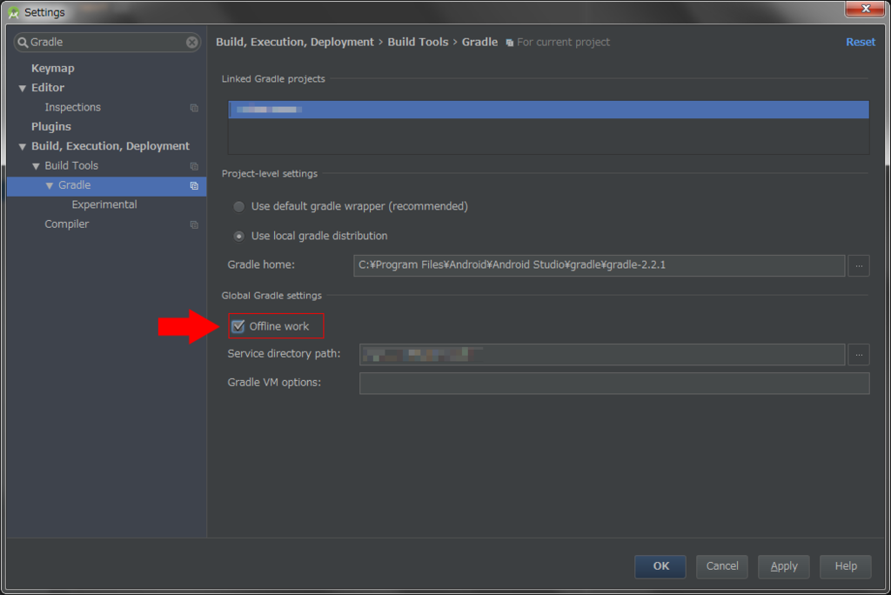Click the settings badge icon beside Inspections

coord(193,107)
